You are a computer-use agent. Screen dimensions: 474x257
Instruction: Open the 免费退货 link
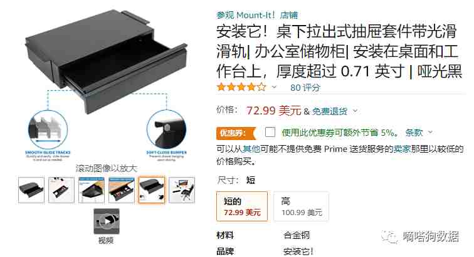pyautogui.click(x=330, y=111)
